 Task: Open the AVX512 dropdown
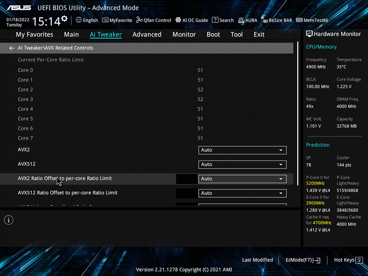click(x=243, y=165)
